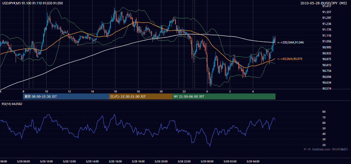
Task: Click price axis value 90.694
Action: tap(327, 77)
